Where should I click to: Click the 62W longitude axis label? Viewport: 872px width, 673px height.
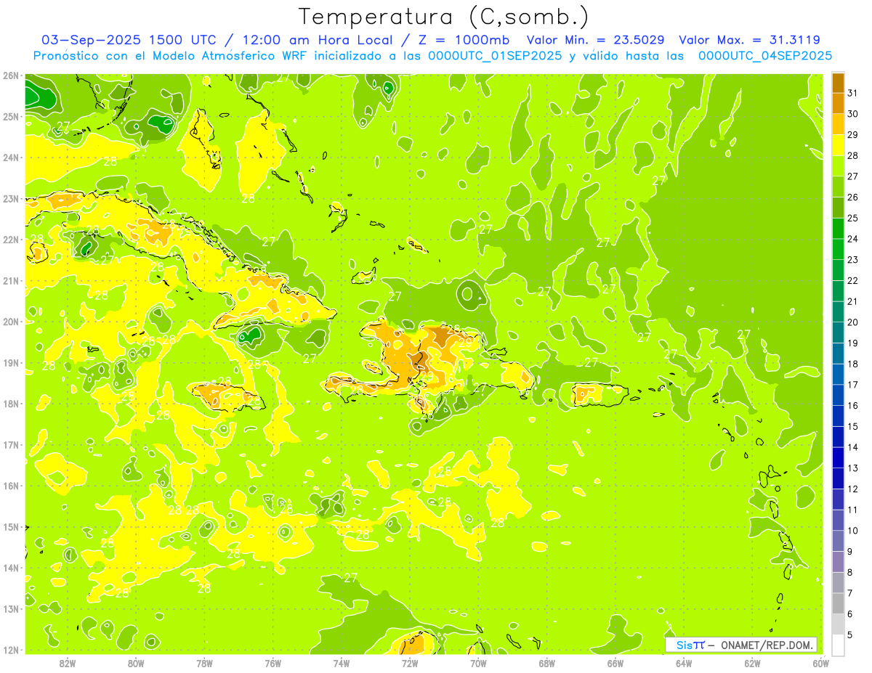click(752, 662)
